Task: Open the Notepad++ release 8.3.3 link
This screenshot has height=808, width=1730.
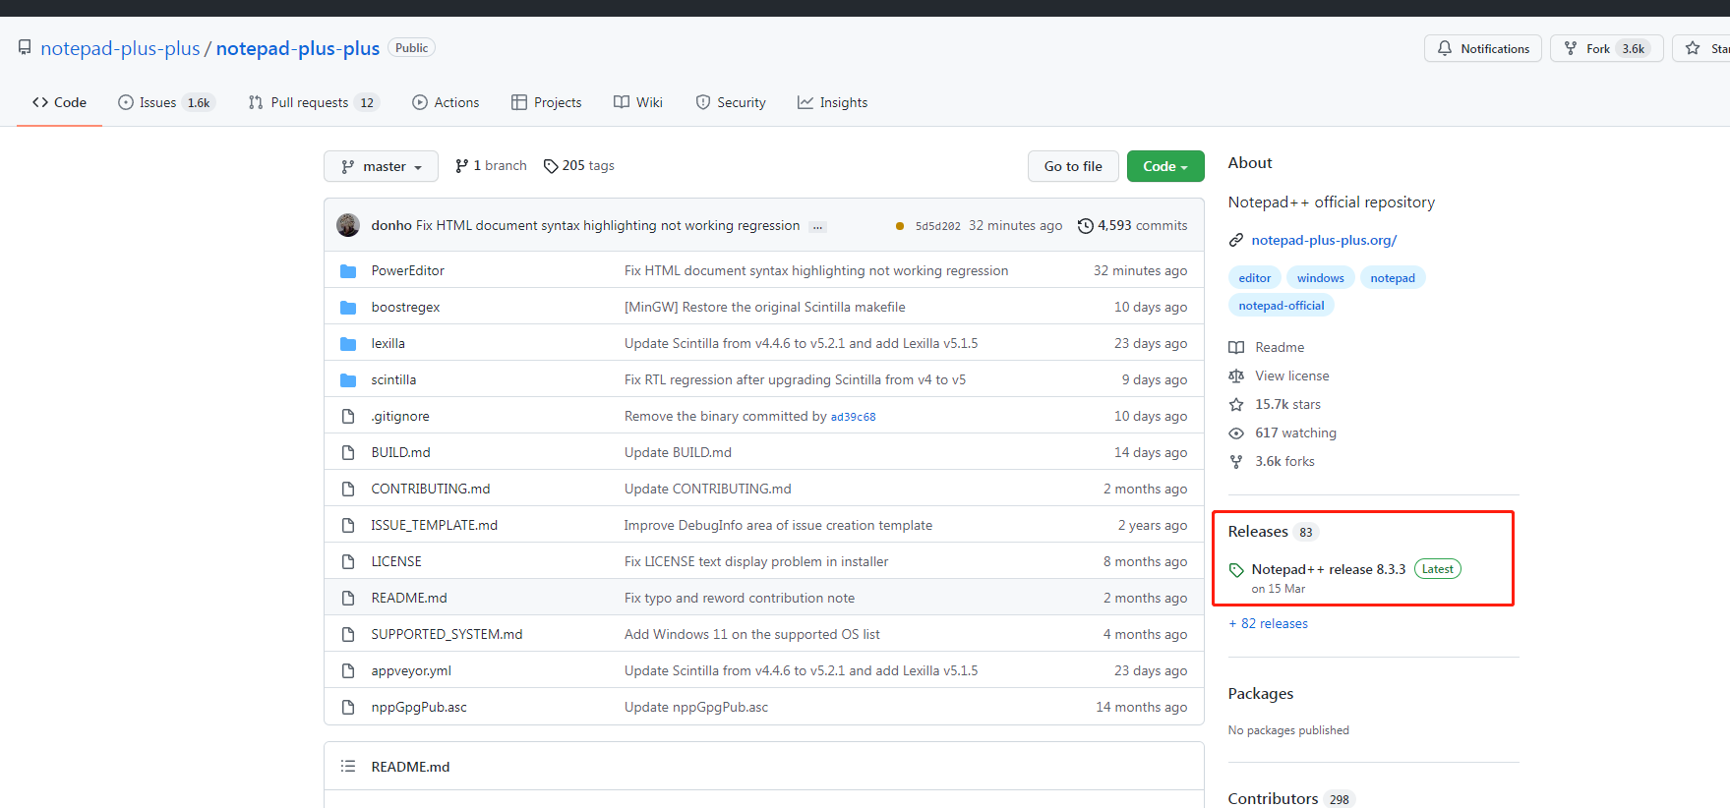Action: coord(1328,569)
